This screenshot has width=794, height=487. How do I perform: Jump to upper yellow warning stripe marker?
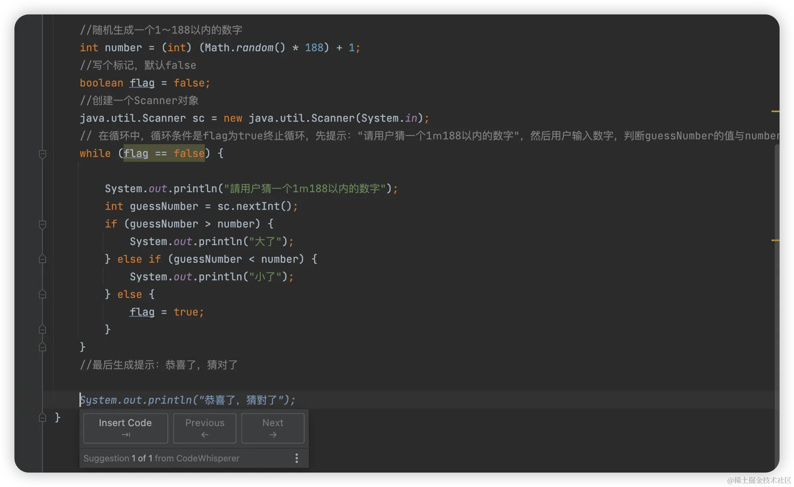775,111
